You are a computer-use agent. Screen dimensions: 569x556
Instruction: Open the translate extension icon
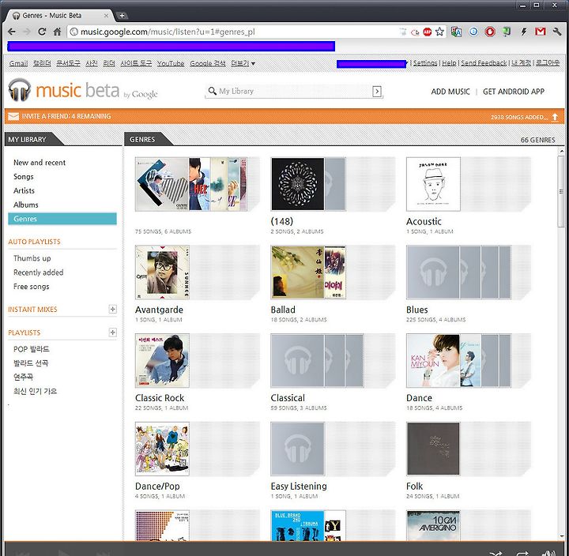click(x=457, y=32)
